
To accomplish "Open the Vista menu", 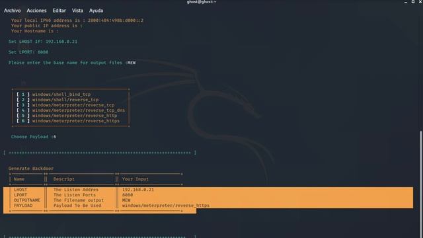I will click(x=77, y=11).
